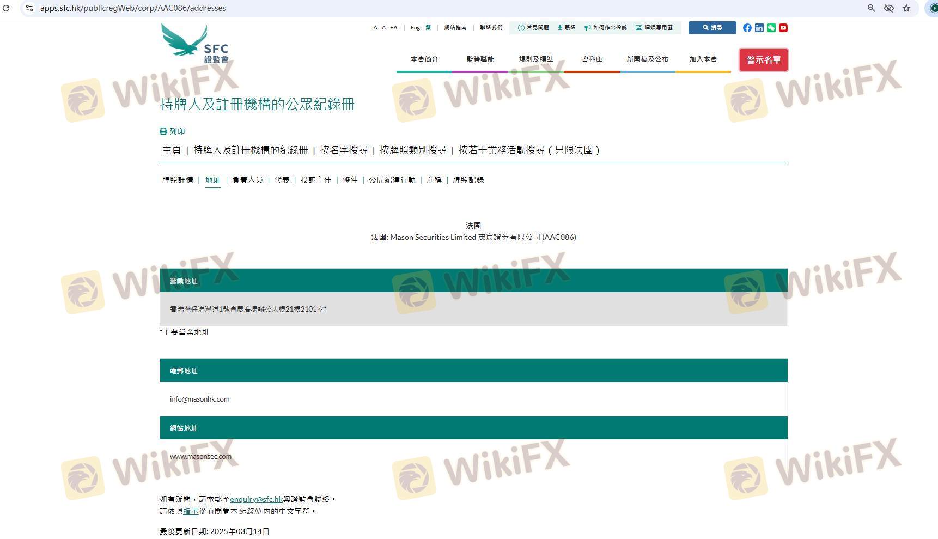Bookmark this page with the star icon

906,8
